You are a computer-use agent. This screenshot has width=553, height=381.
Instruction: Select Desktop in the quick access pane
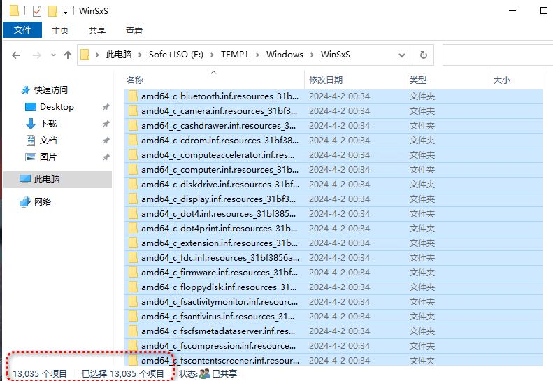tap(57, 107)
